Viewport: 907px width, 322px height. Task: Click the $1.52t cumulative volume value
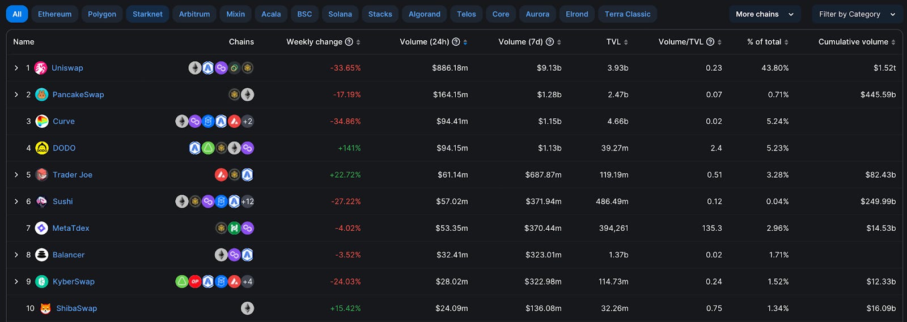point(884,68)
